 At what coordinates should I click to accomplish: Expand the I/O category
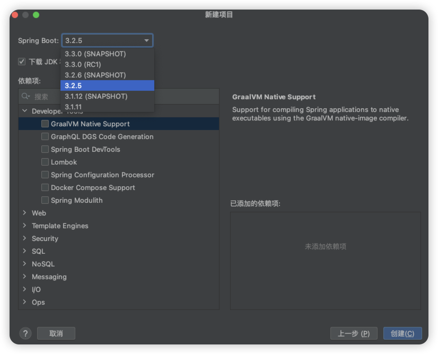(x=24, y=289)
